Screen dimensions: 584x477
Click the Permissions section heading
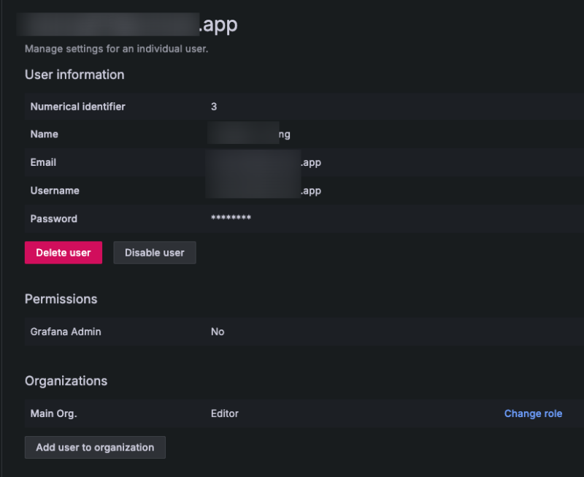[61, 299]
